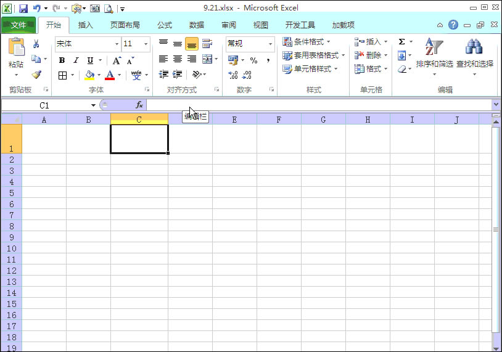Screen dimensions: 502x352
Task: Click the camera screenshot icon in quick access toolbar
Action: pos(95,9)
